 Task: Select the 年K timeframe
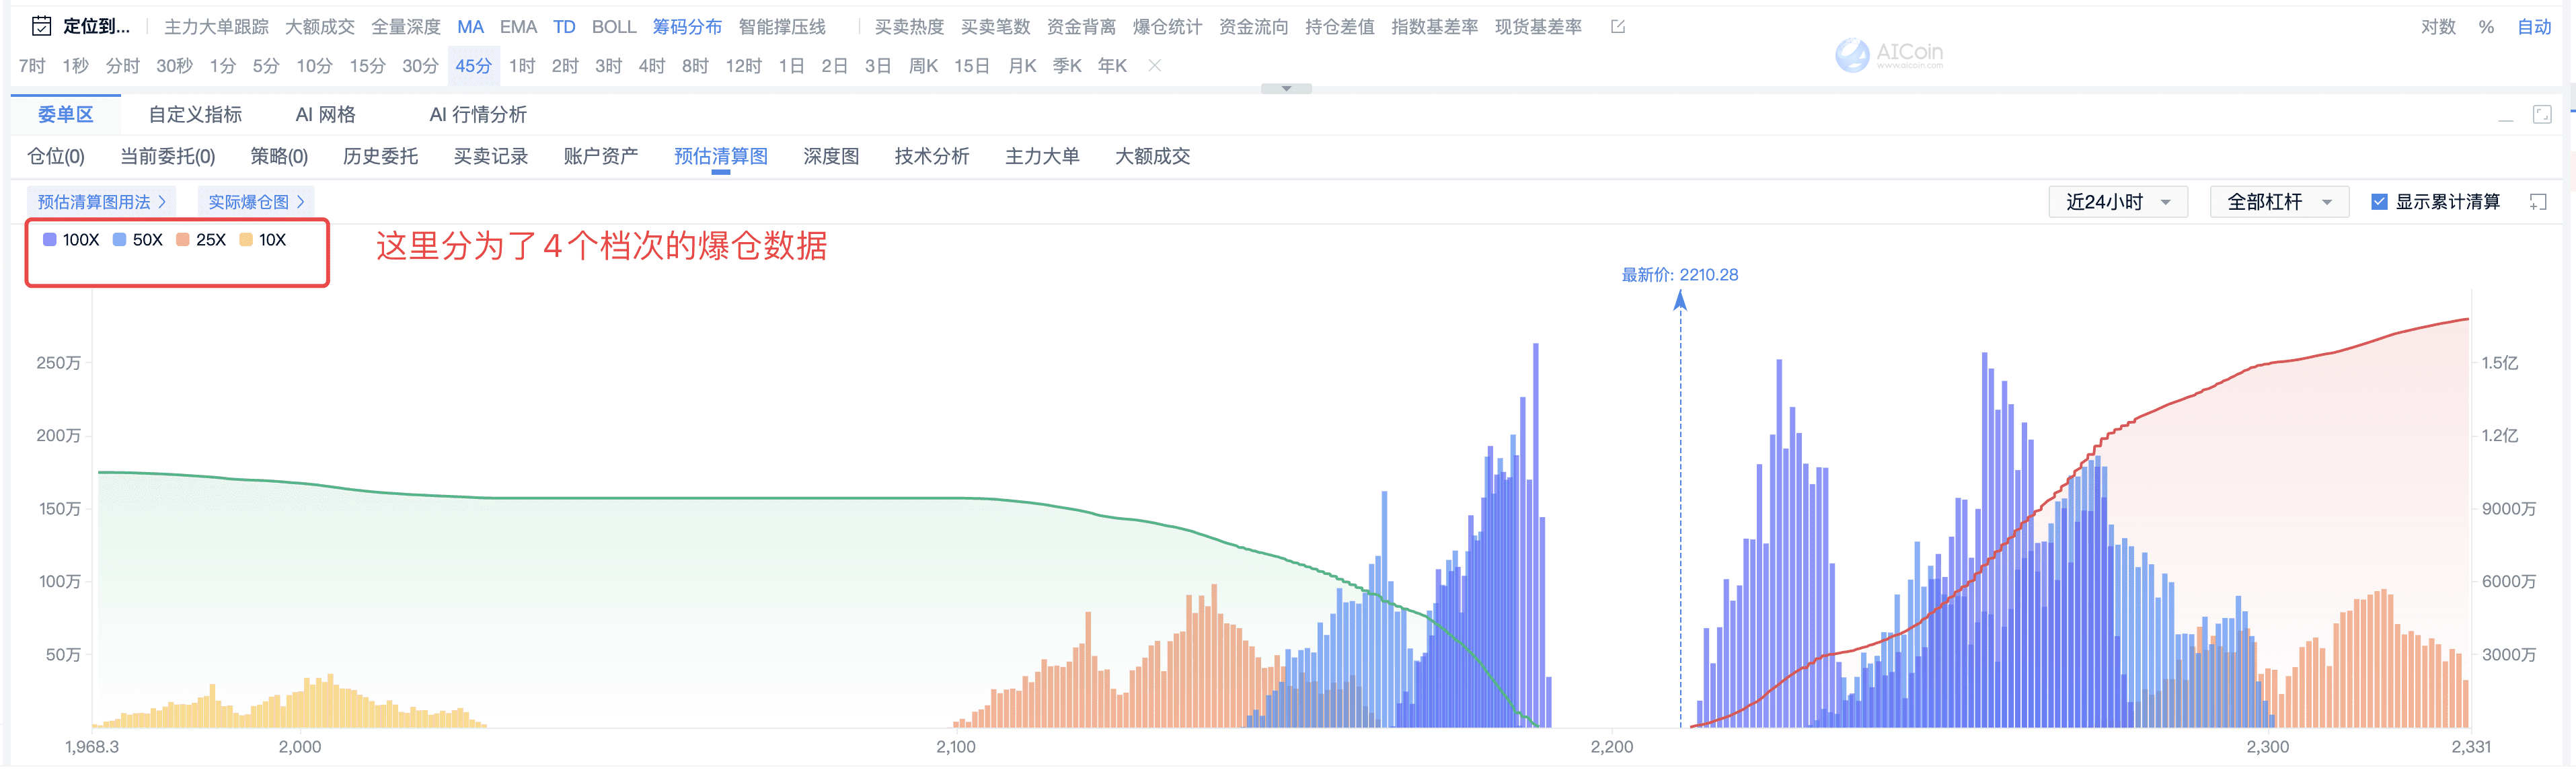click(x=1112, y=66)
